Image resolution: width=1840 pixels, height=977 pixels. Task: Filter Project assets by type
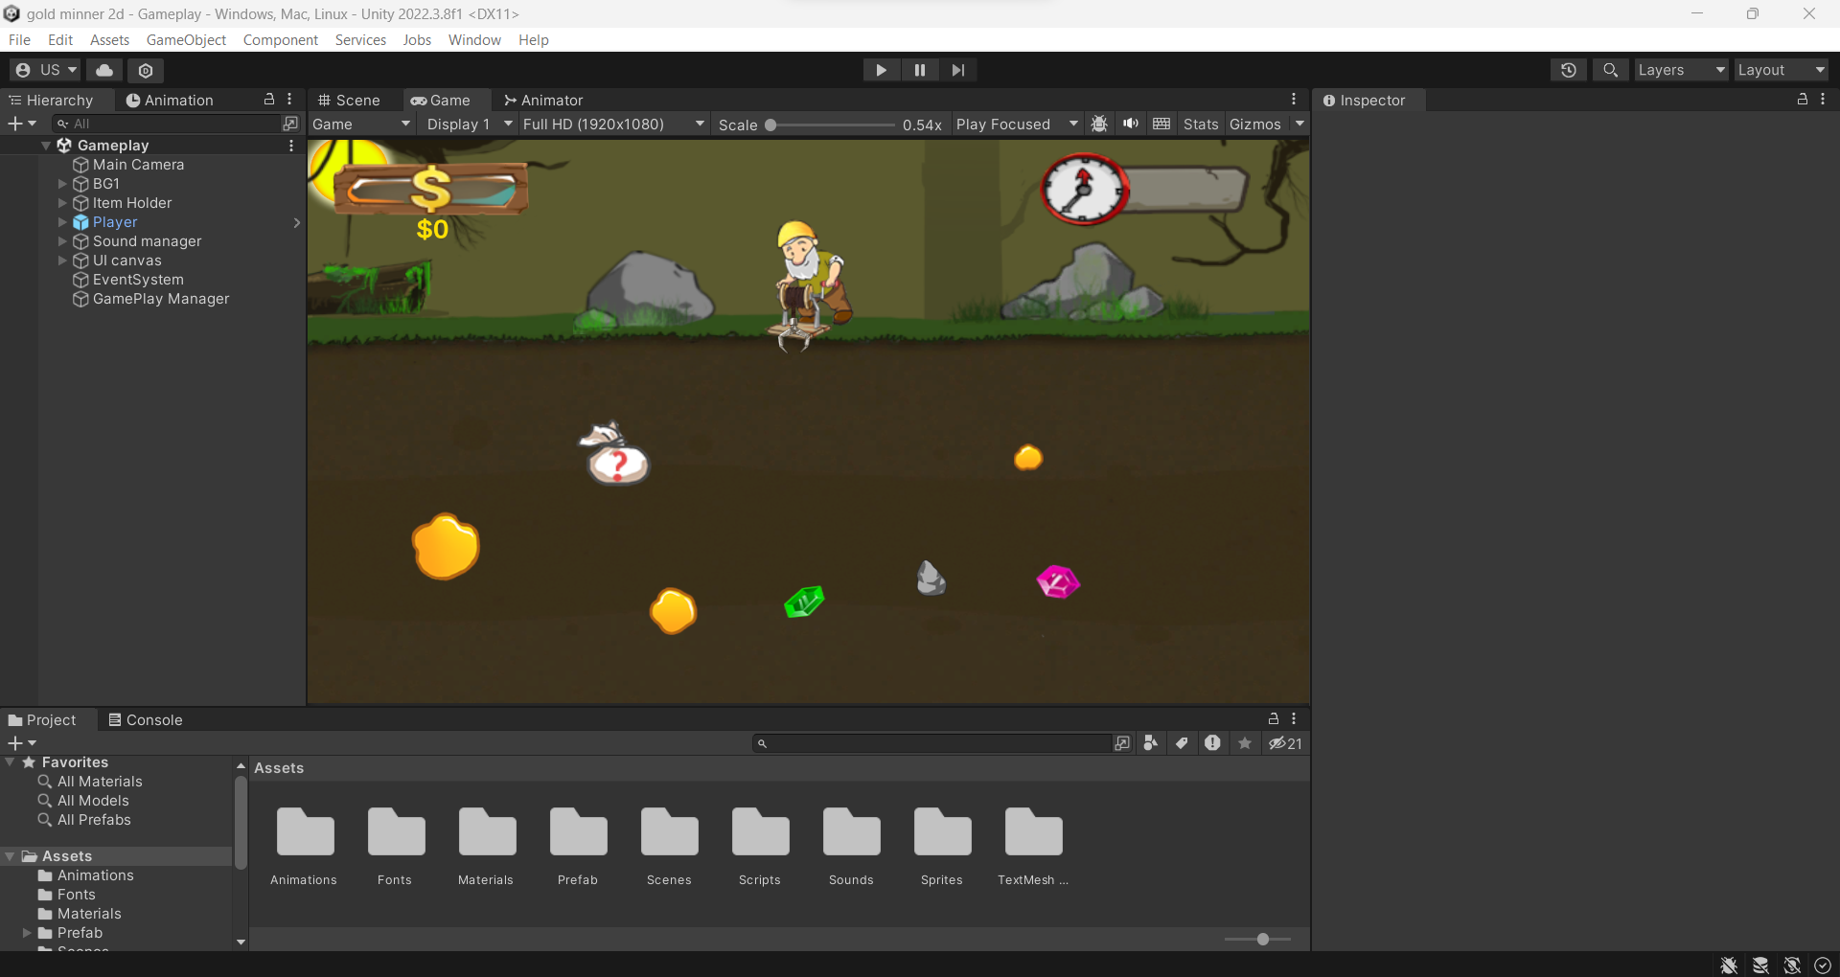[1150, 742]
